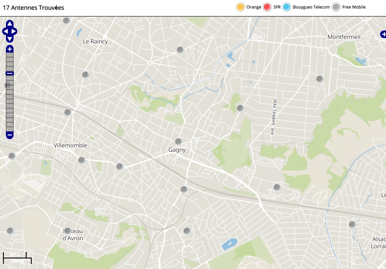Expand the layer switcher plus on right edge
Screen dimensions: 386x269
(383, 34)
